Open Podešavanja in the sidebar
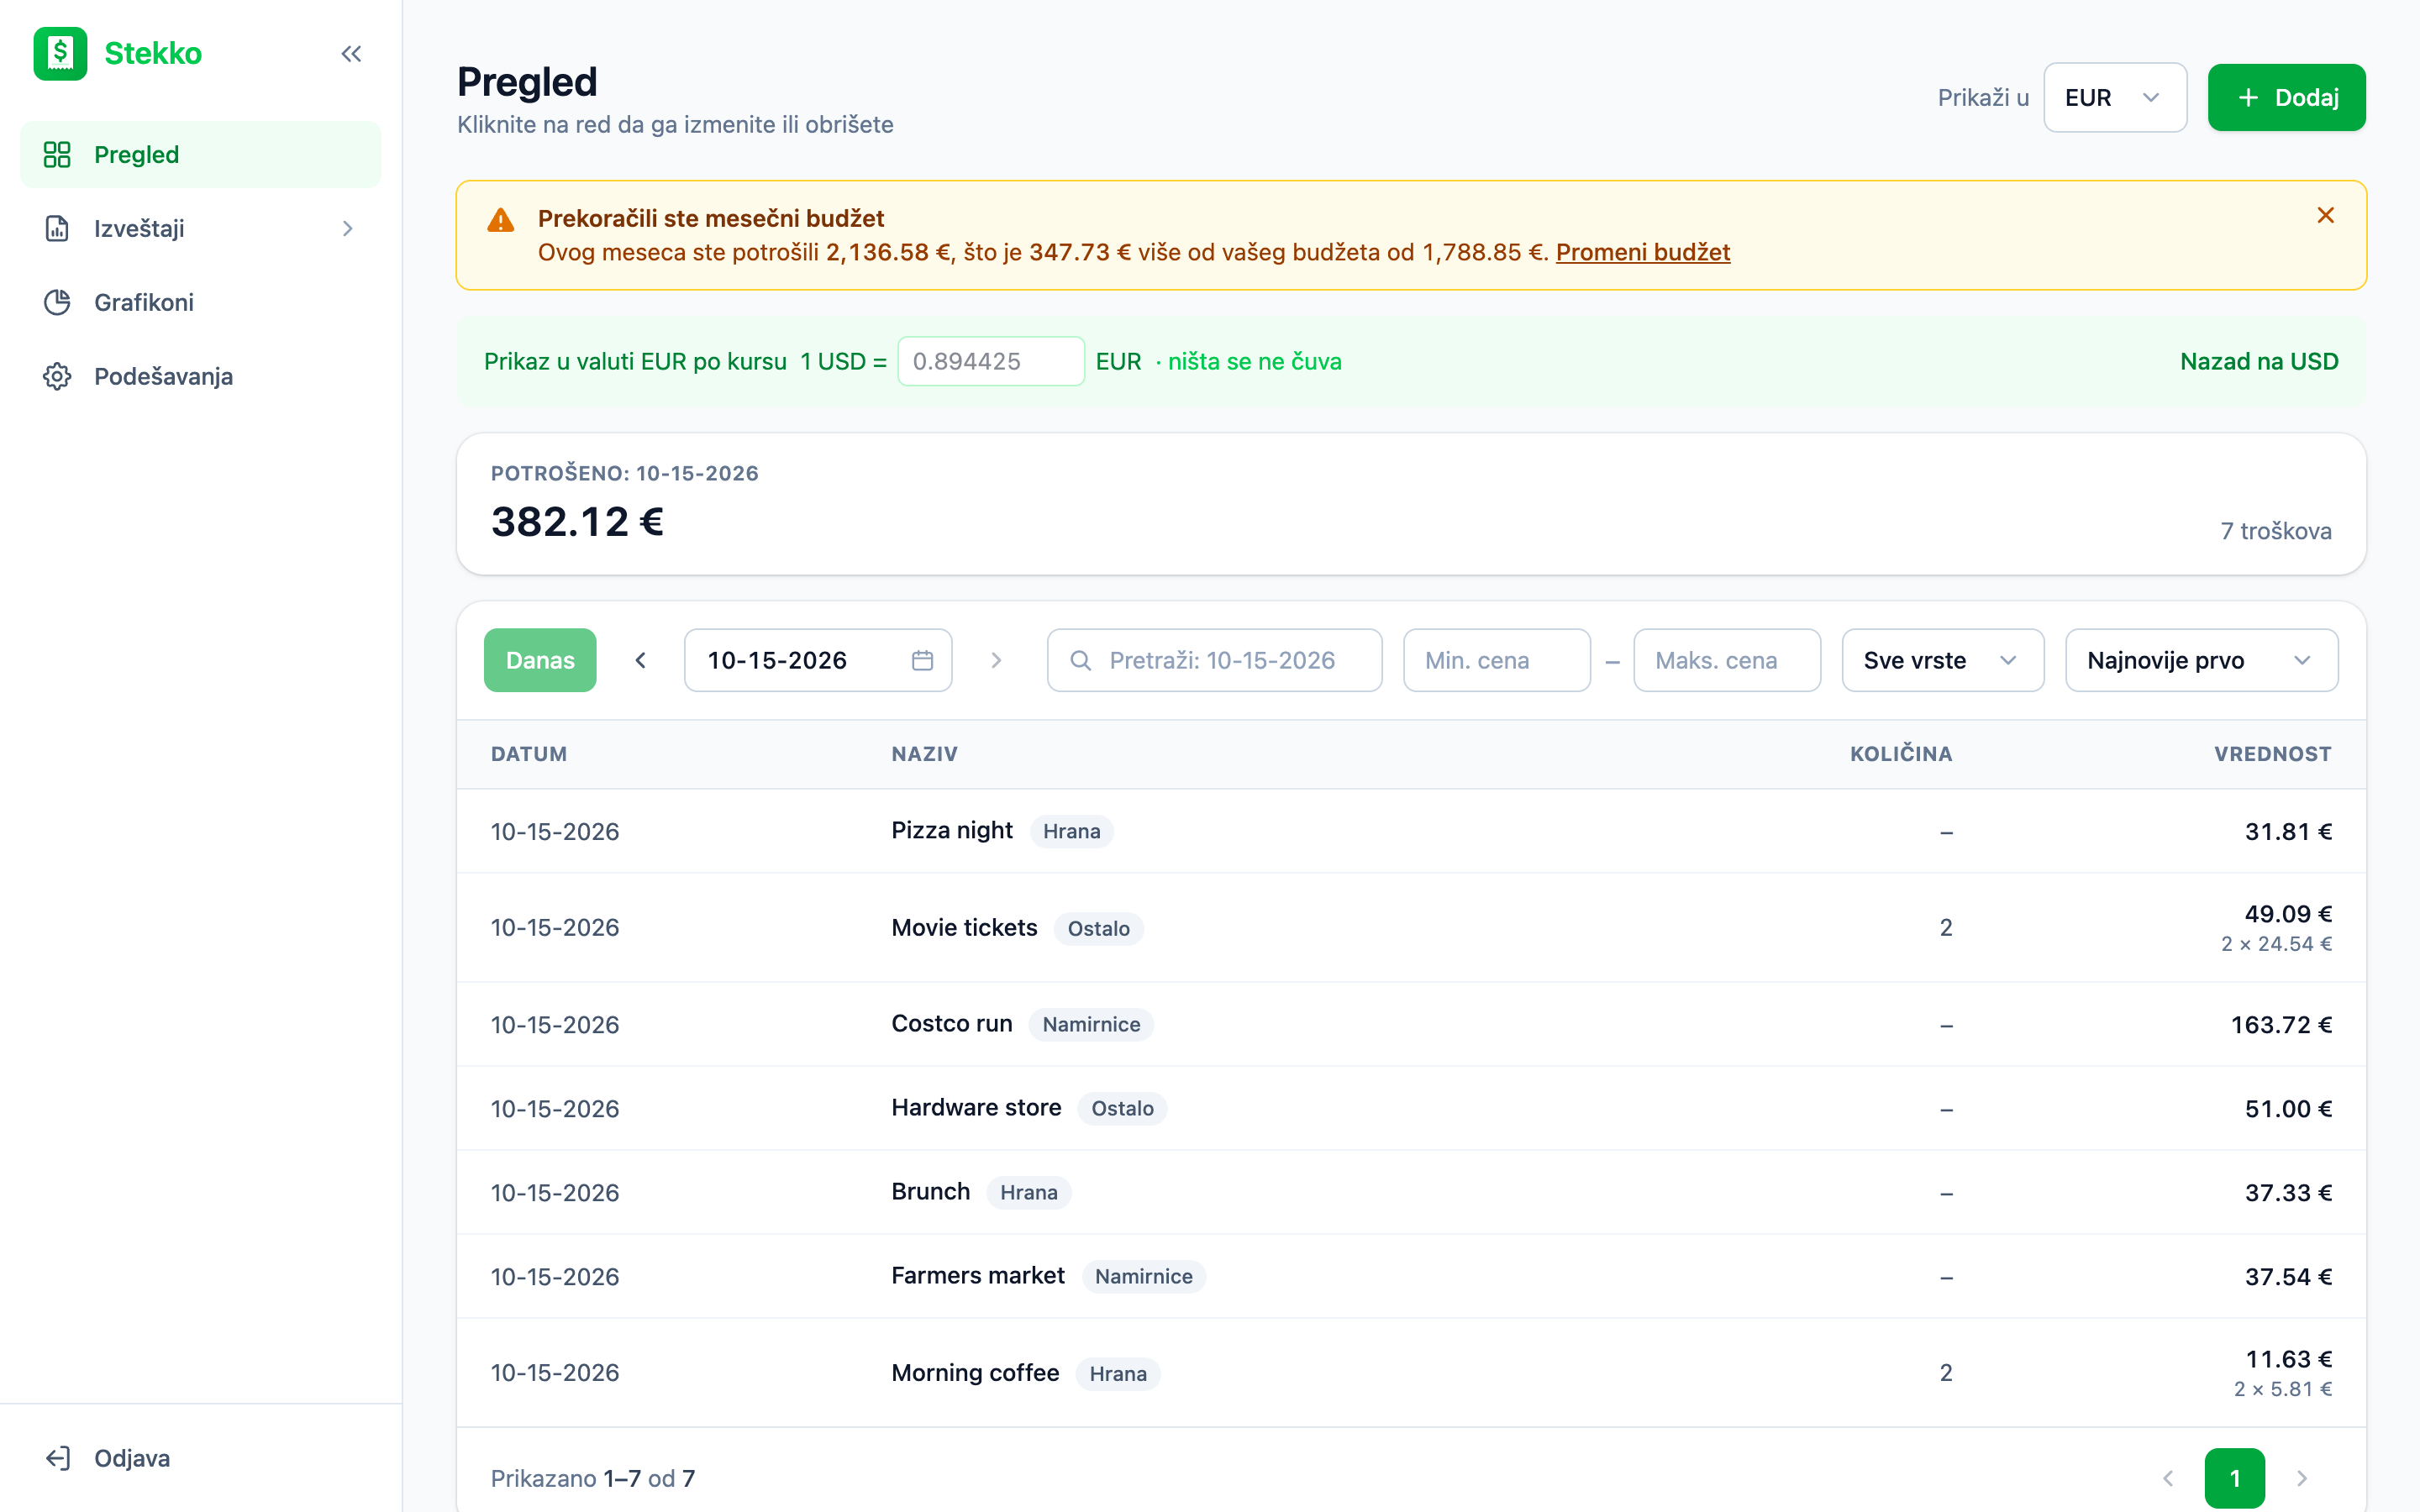 click(x=200, y=376)
